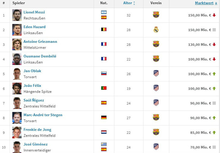Click the Spieler column header
Screen dimensions: 220x153
tap(19, 3)
